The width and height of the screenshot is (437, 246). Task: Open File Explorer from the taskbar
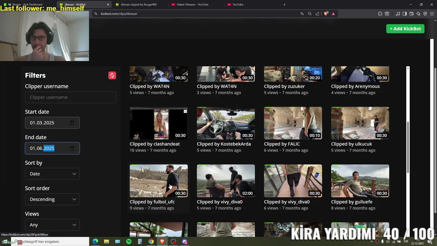pyautogui.click(x=106, y=242)
